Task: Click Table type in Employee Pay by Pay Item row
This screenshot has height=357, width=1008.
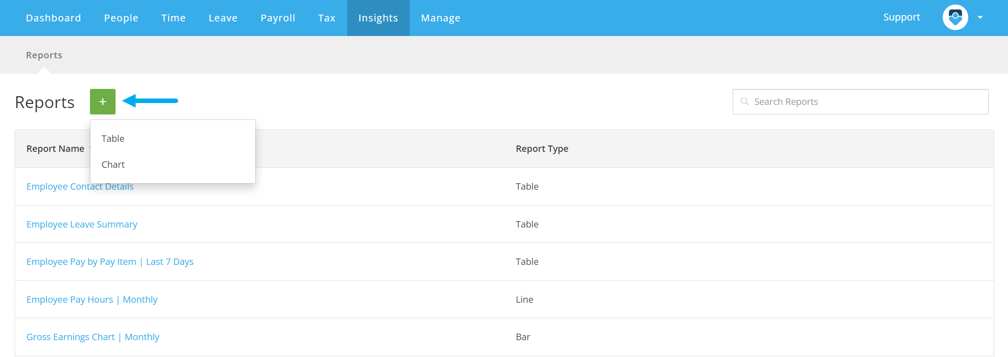Action: pos(527,262)
